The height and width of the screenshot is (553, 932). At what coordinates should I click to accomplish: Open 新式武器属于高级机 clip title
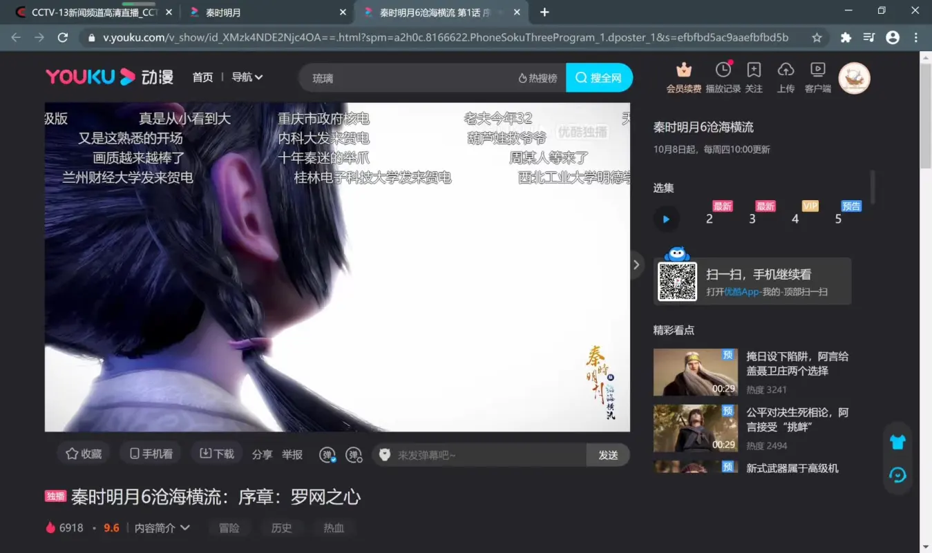(x=792, y=468)
